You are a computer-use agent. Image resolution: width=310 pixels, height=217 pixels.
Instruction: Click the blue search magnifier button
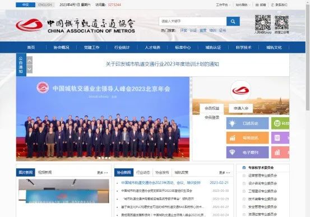(233, 21)
